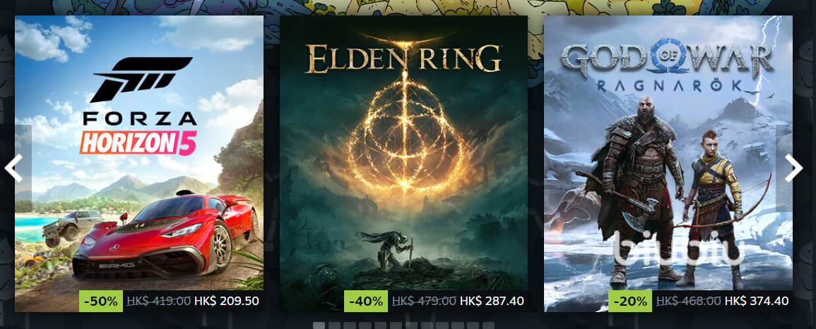Click the -20% discount badge on God of War
This screenshot has height=329, width=816.
pos(630,301)
